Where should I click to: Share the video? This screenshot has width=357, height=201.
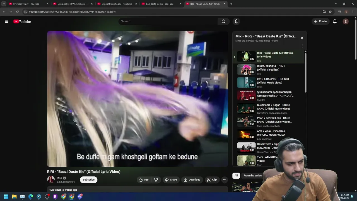click(x=171, y=180)
